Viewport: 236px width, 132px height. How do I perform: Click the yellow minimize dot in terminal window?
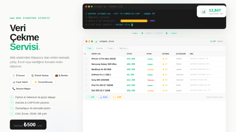click(89, 7)
